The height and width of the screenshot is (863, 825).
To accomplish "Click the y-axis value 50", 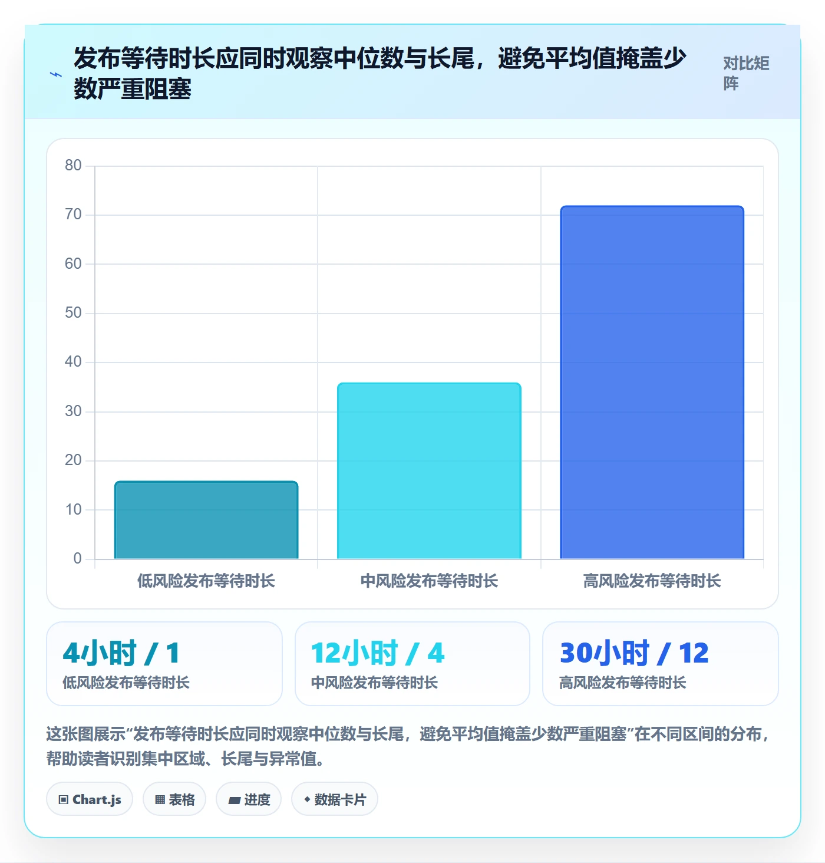I will point(73,313).
